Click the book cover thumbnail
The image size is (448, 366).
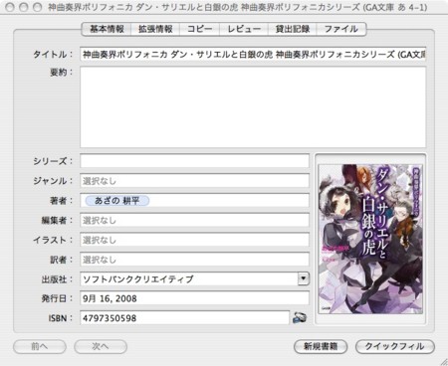[x=370, y=239]
